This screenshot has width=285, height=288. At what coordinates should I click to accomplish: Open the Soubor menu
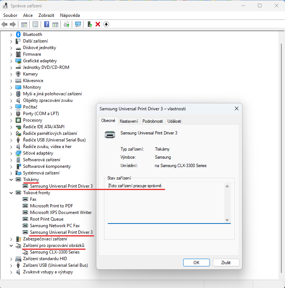[10, 15]
